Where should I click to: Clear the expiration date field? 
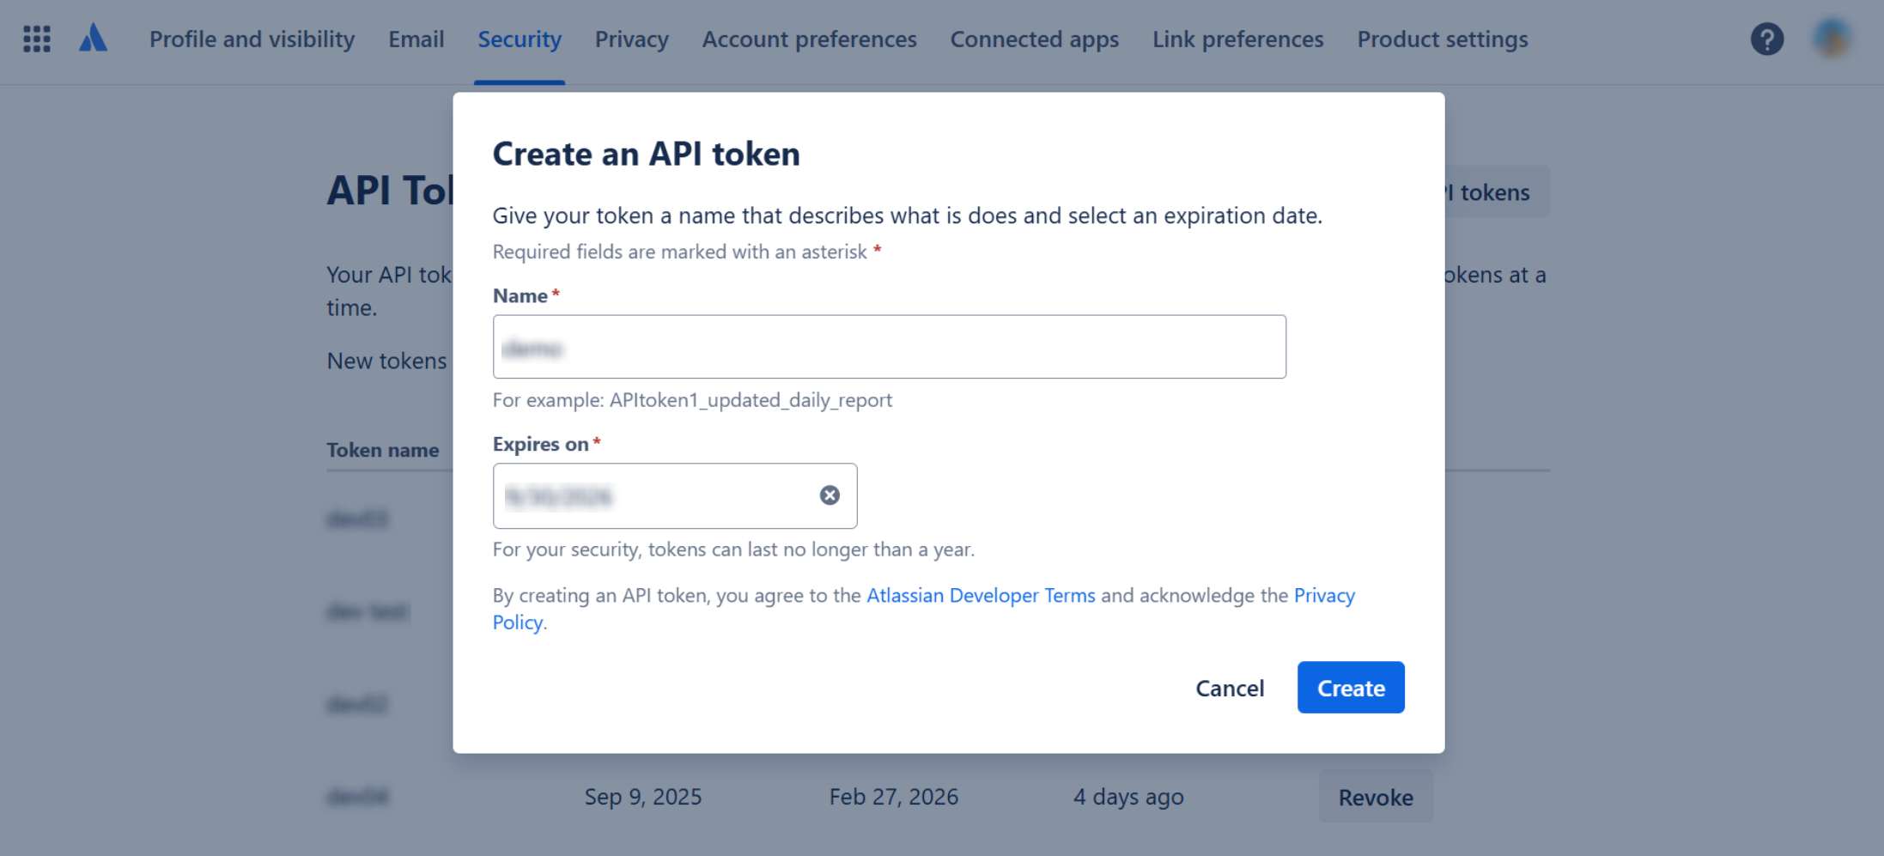[830, 495]
